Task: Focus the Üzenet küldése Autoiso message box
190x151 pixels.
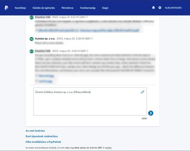Action: coord(90,102)
